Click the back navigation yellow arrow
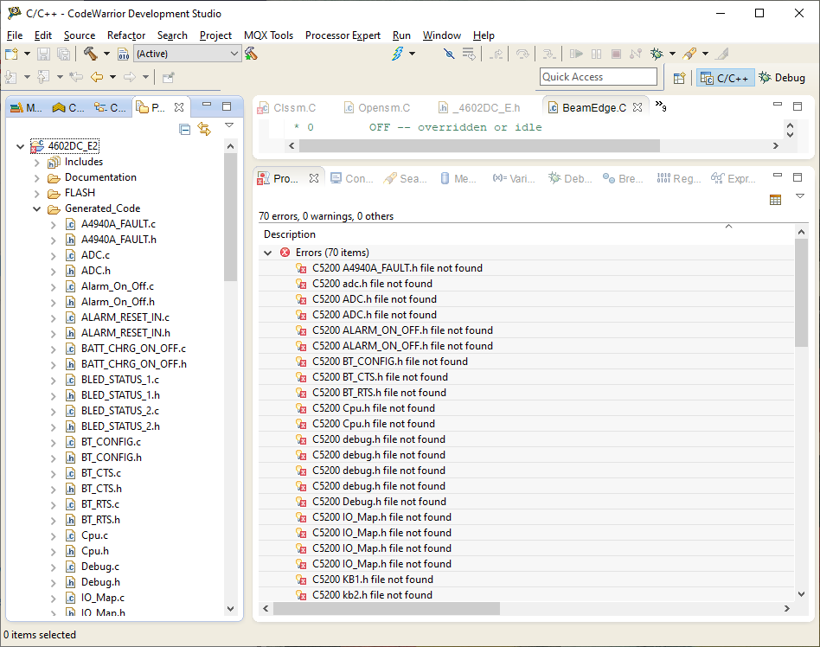This screenshot has height=647, width=820. click(x=97, y=77)
